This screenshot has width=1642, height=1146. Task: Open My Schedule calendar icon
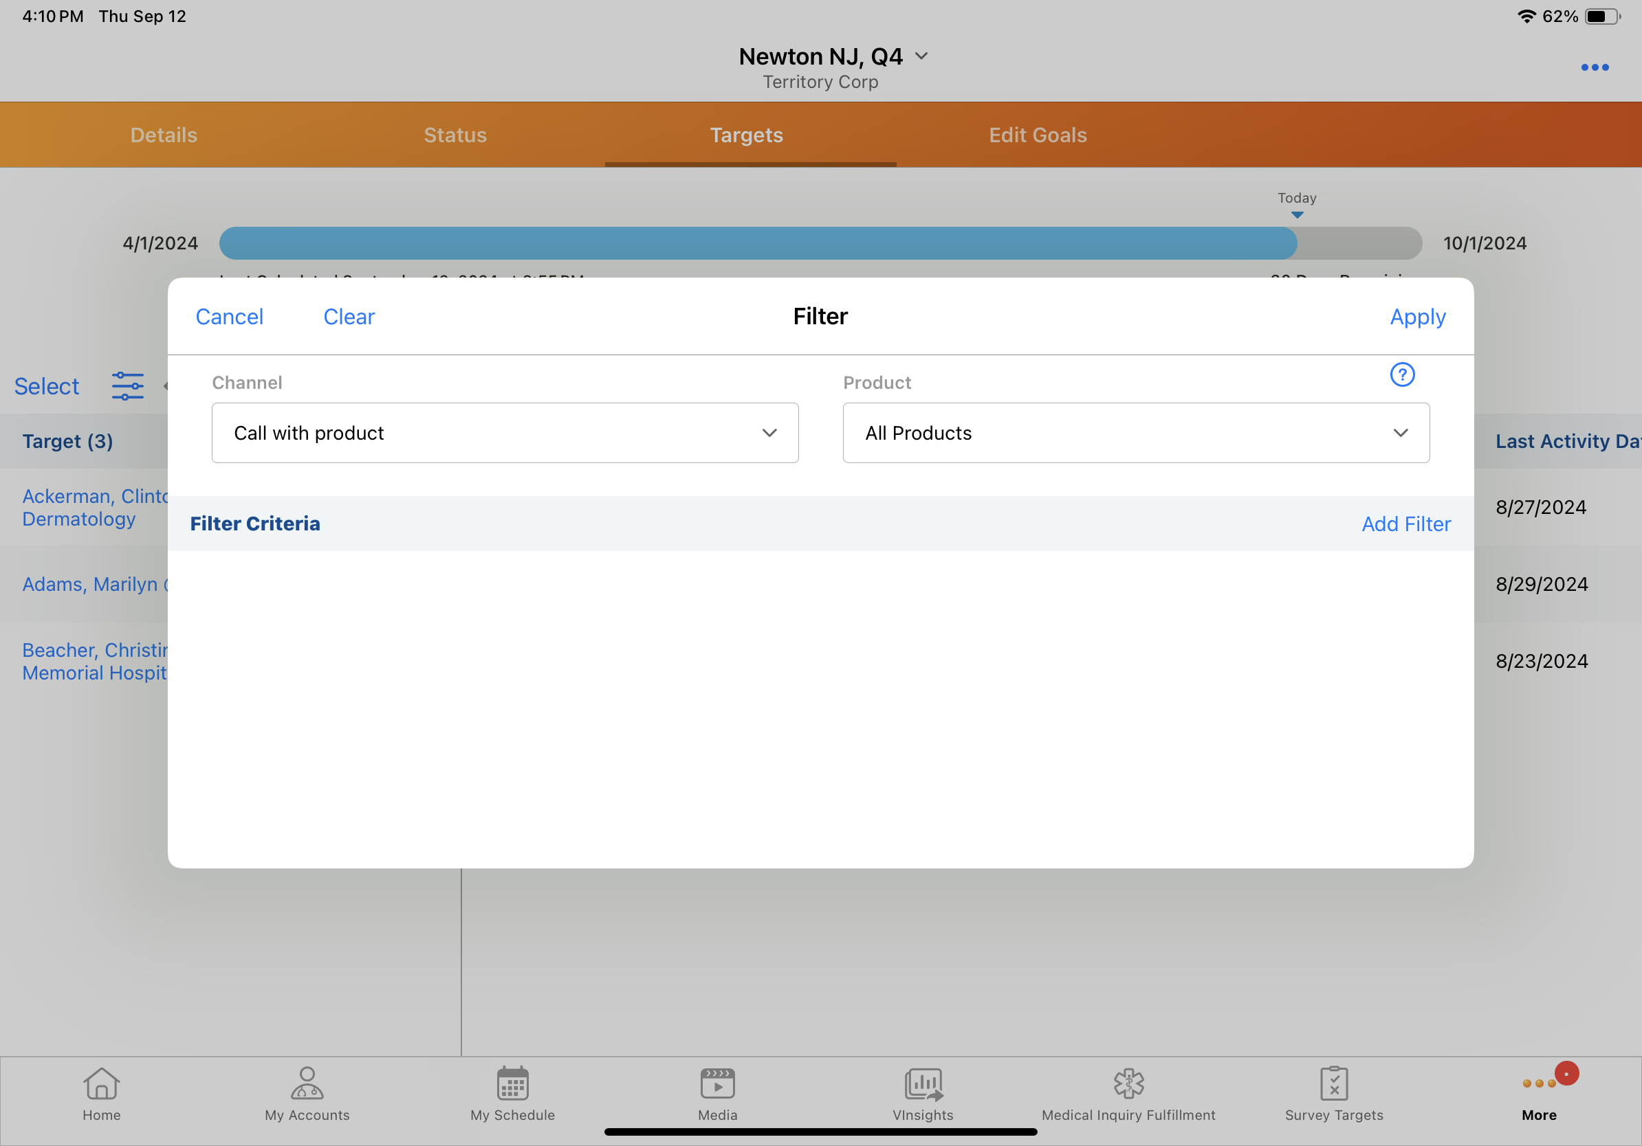pyautogui.click(x=512, y=1083)
